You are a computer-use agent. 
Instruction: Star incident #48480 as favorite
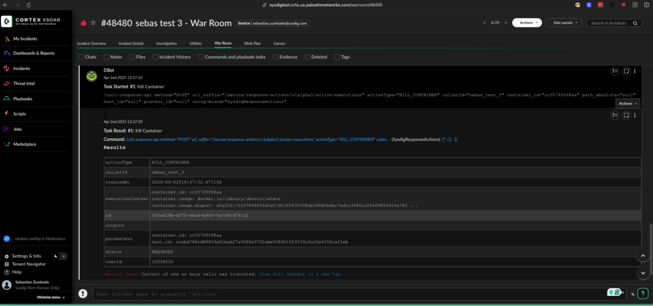pyautogui.click(x=93, y=23)
